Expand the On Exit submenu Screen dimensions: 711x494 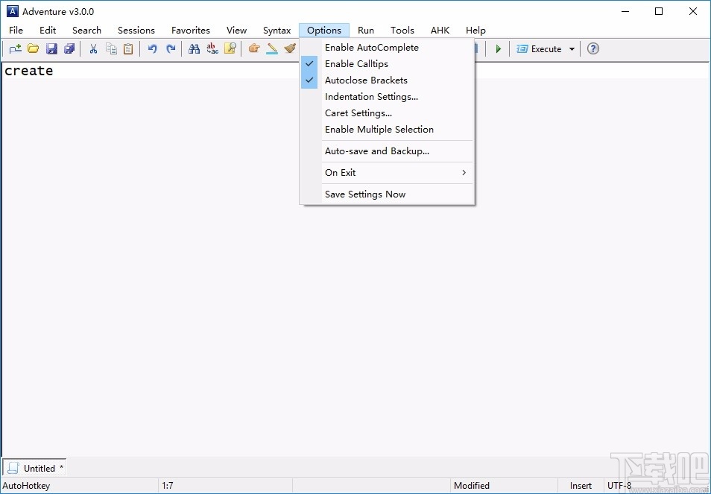(388, 173)
